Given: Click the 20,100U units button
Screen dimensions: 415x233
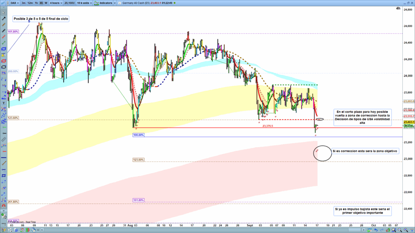Looking at the screenshot, I should pyautogui.click(x=70, y=3).
